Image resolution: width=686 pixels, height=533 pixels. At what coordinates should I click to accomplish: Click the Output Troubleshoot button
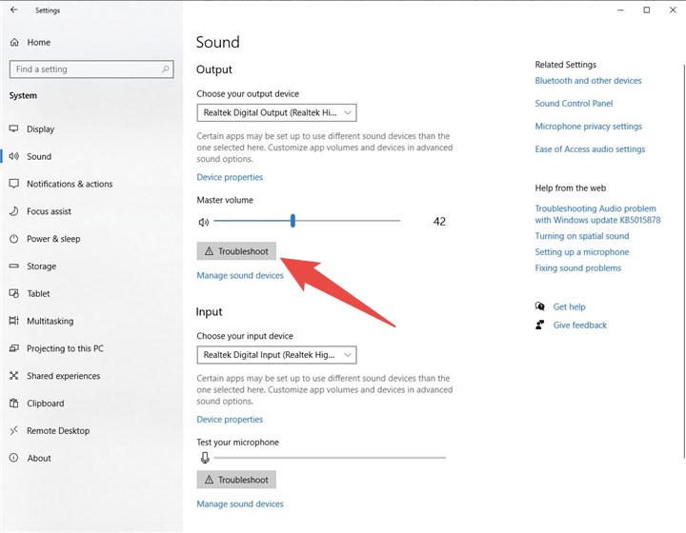point(236,251)
